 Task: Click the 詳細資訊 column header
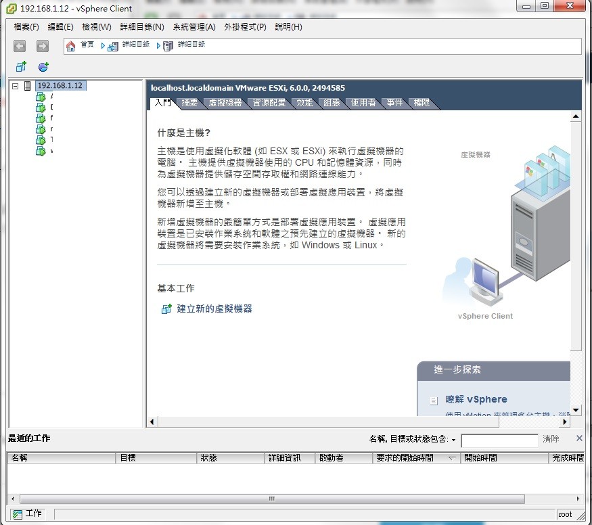coord(290,458)
